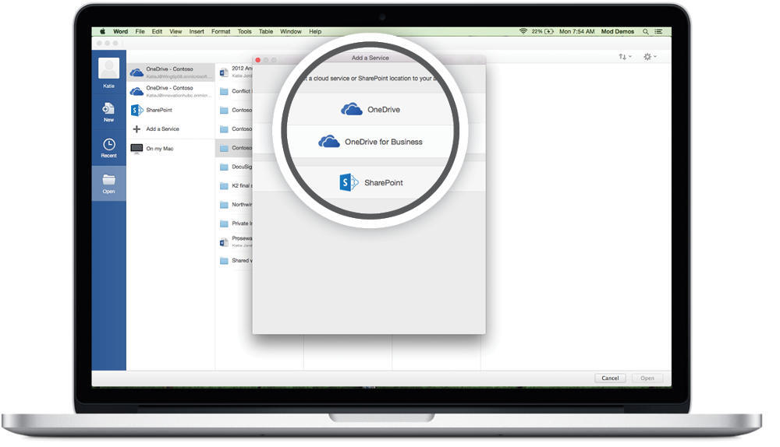Open the Edit menu
This screenshot has height=447, width=780.
tap(157, 31)
